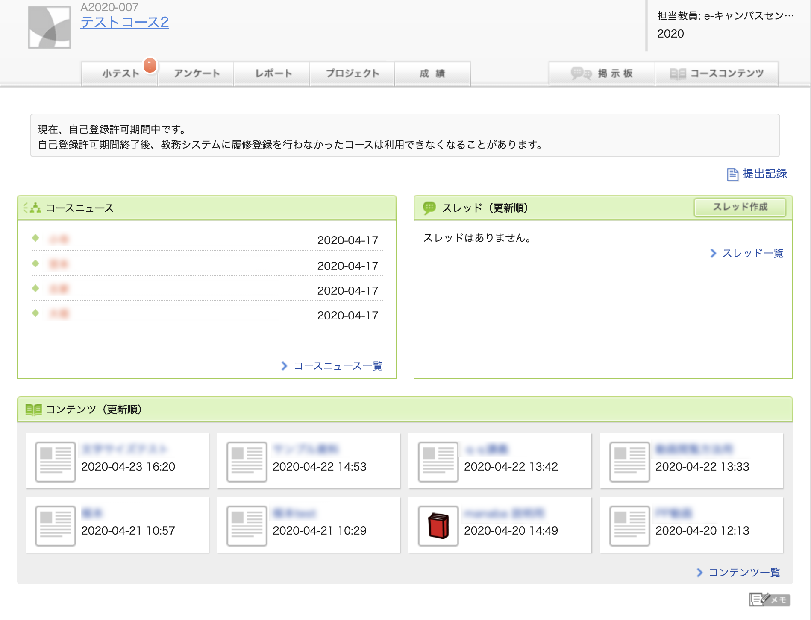Viewport: 811px width, 620px height.
Task: Open document icon dated 2020-04-22 13:42
Action: pyautogui.click(x=438, y=462)
